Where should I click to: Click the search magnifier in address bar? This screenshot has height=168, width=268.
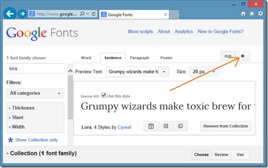tap(82, 14)
